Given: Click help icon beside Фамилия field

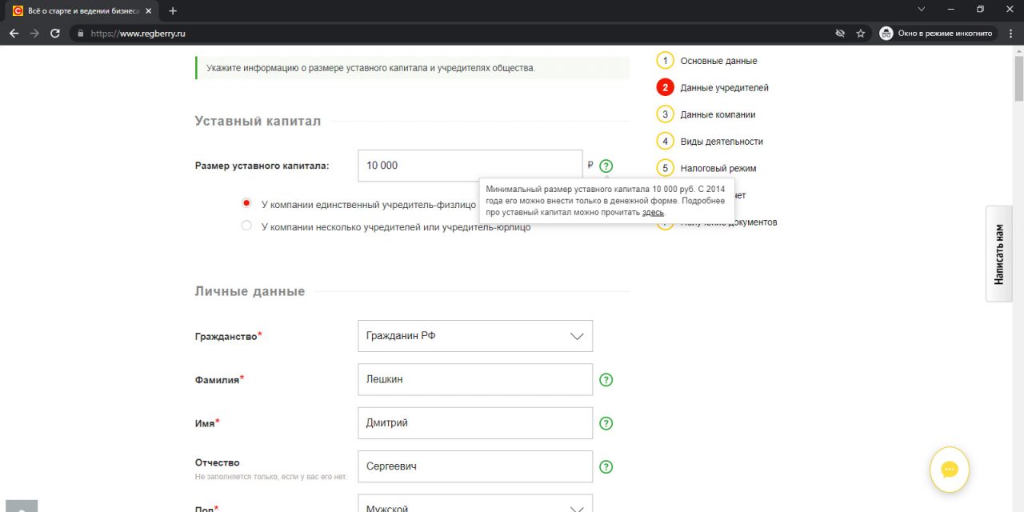Looking at the screenshot, I should pyautogui.click(x=606, y=380).
